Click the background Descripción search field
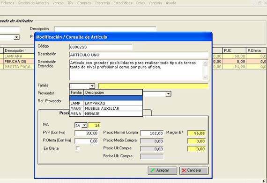Screen dimensions: 267x183 coord(105,29)
